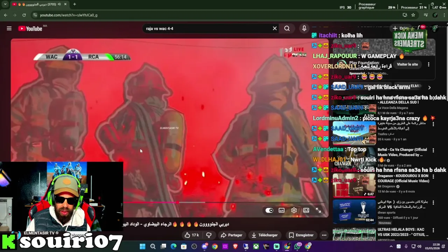
Task: Click Visiter le site ad button
Action: [x=407, y=64]
